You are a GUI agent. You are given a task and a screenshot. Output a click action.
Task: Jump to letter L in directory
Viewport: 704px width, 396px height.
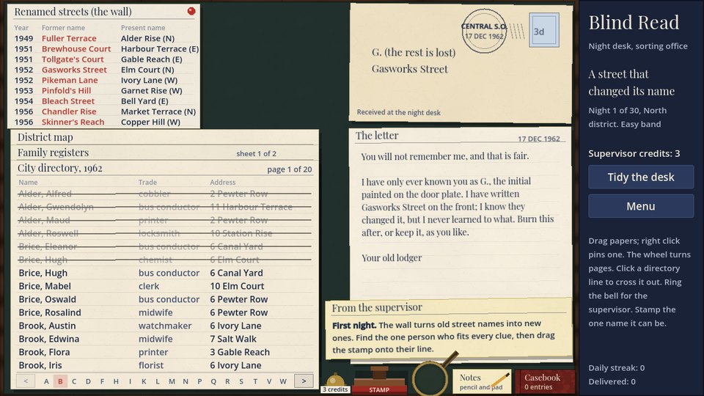(158, 381)
